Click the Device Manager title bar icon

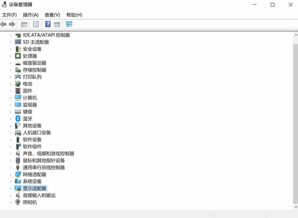tap(4, 4)
